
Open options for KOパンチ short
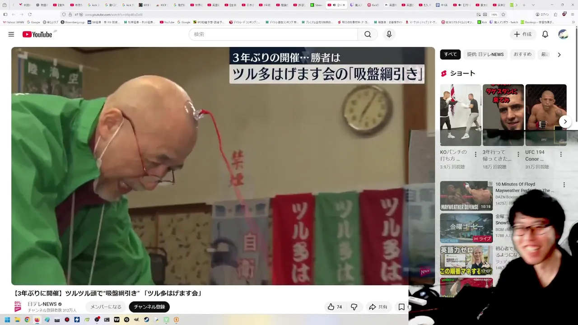pyautogui.click(x=475, y=154)
